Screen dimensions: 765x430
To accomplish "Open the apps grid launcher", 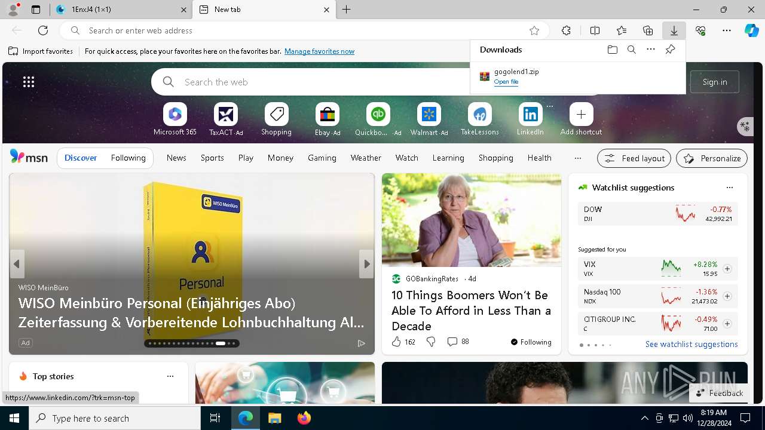I will (x=29, y=82).
